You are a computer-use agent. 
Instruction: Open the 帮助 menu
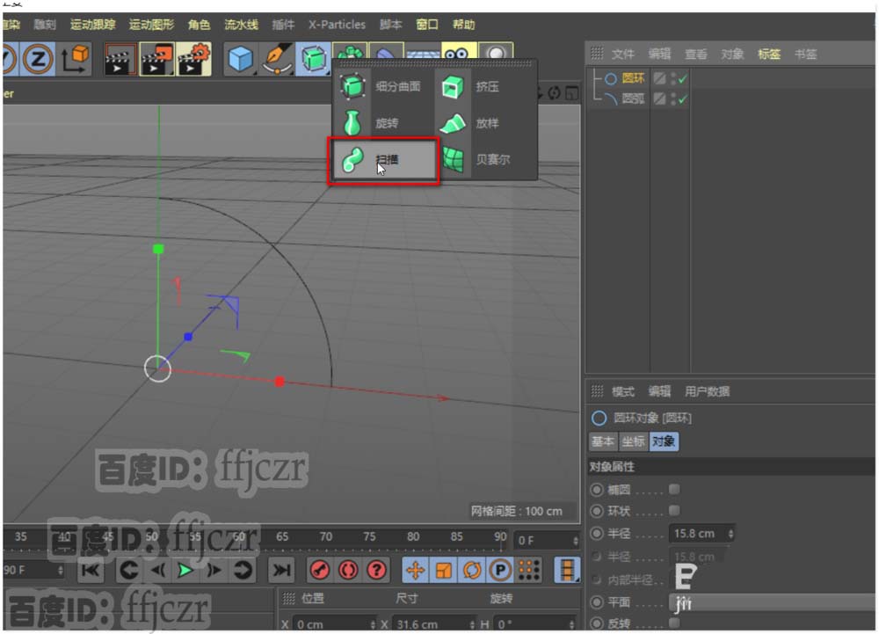[463, 25]
